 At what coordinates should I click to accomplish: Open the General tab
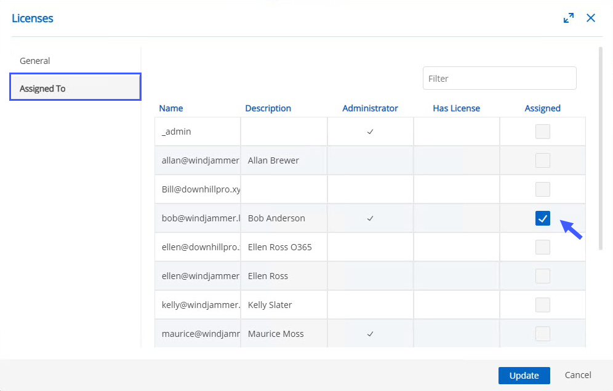tap(35, 61)
